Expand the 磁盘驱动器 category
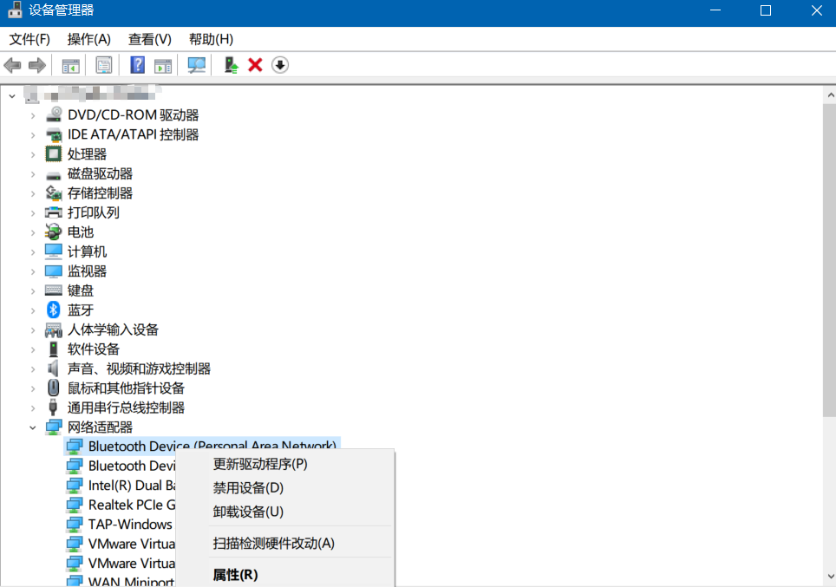 tap(33, 173)
